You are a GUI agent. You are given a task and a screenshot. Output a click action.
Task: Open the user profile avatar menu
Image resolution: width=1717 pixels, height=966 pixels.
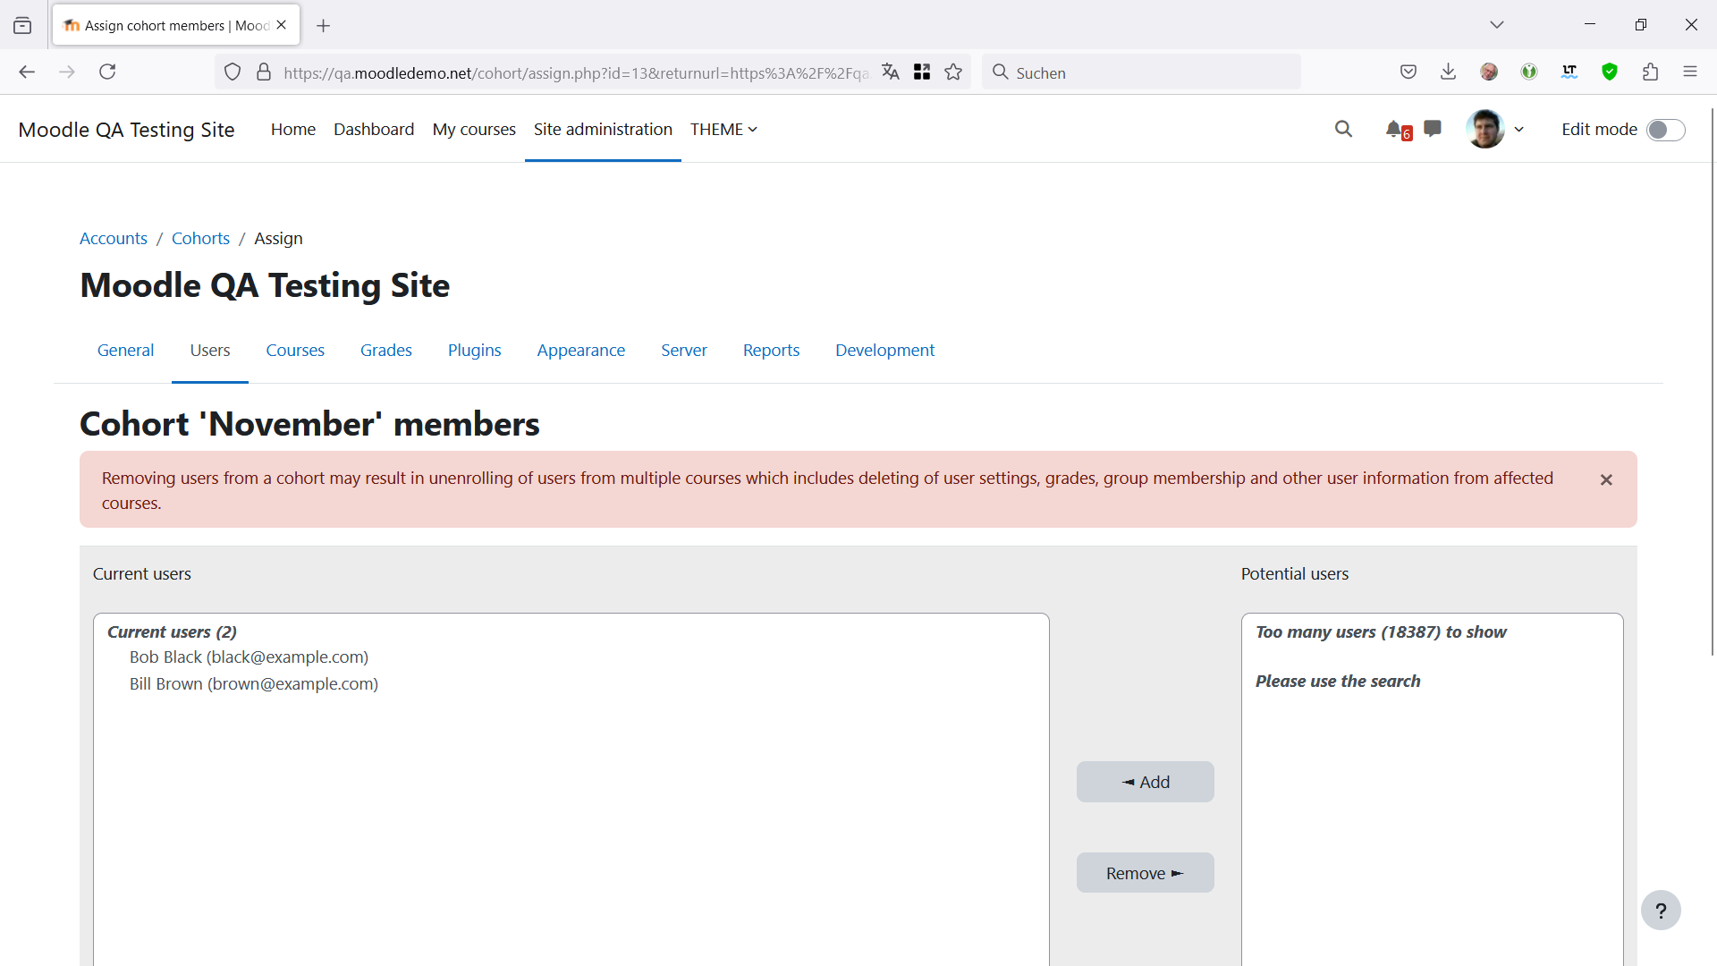pyautogui.click(x=1495, y=130)
